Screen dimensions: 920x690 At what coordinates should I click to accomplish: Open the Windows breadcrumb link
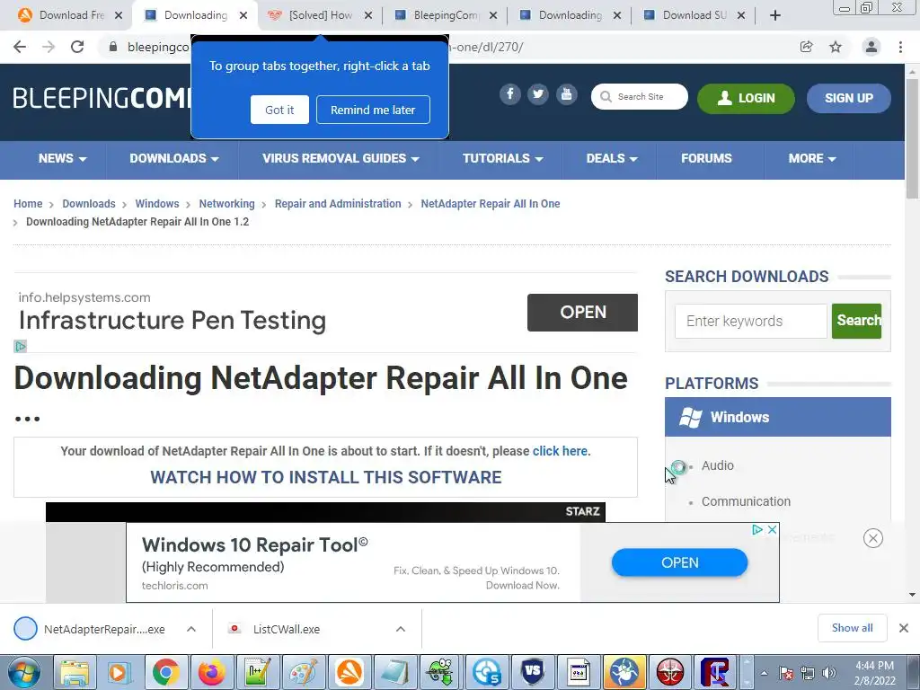click(x=156, y=204)
